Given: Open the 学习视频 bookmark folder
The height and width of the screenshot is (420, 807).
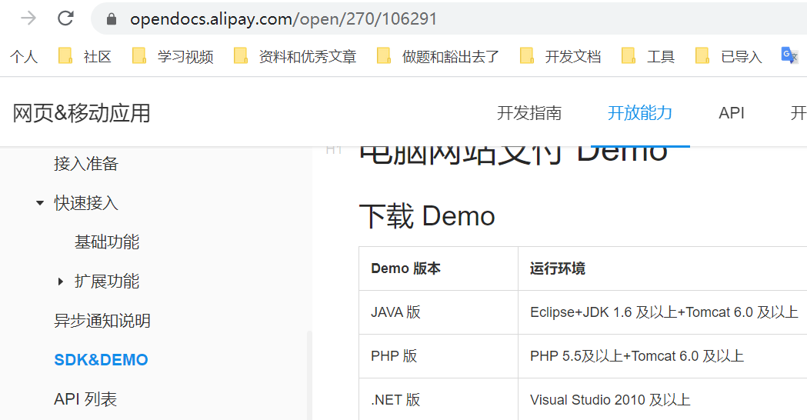Looking at the screenshot, I should pos(173,56).
